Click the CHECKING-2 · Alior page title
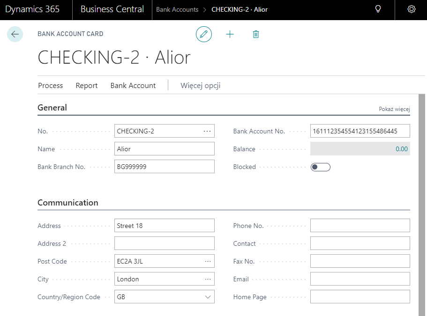 point(114,58)
